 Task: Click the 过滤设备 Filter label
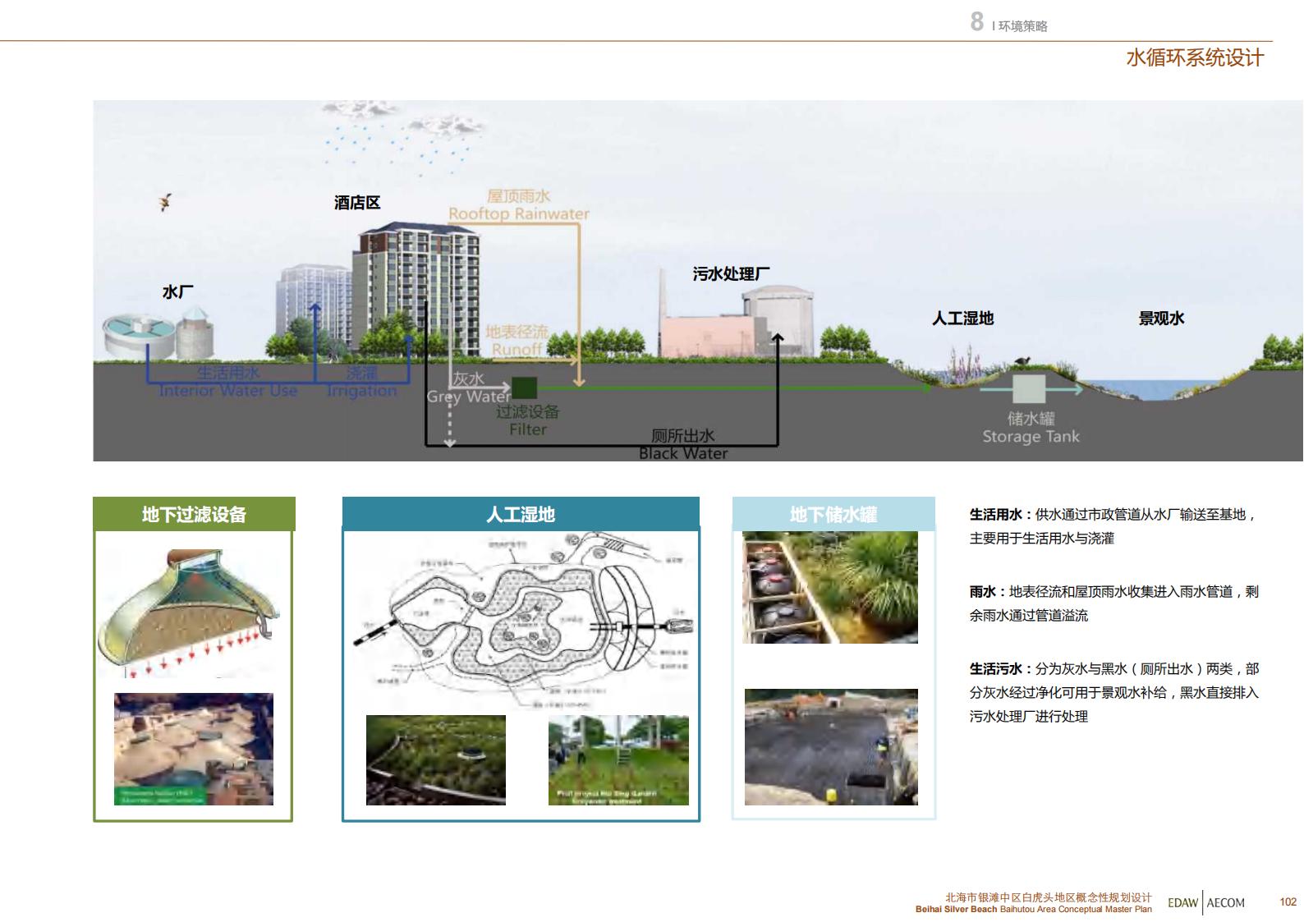click(x=527, y=420)
